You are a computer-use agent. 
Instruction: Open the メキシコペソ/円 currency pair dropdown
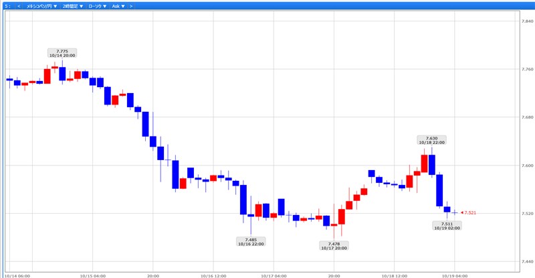[42, 5]
